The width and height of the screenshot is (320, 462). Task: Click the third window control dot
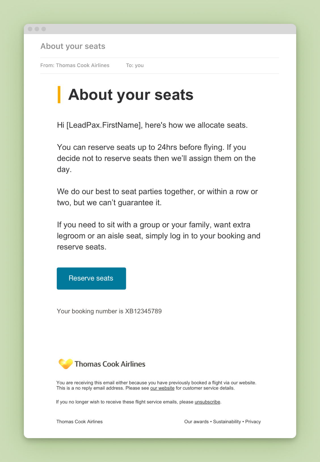point(44,29)
